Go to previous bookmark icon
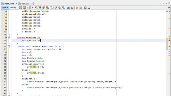Viewport: 171px width, 96px height. click(x=56, y=8)
